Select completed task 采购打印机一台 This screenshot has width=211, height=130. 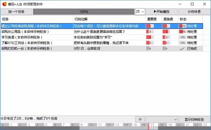27,48
